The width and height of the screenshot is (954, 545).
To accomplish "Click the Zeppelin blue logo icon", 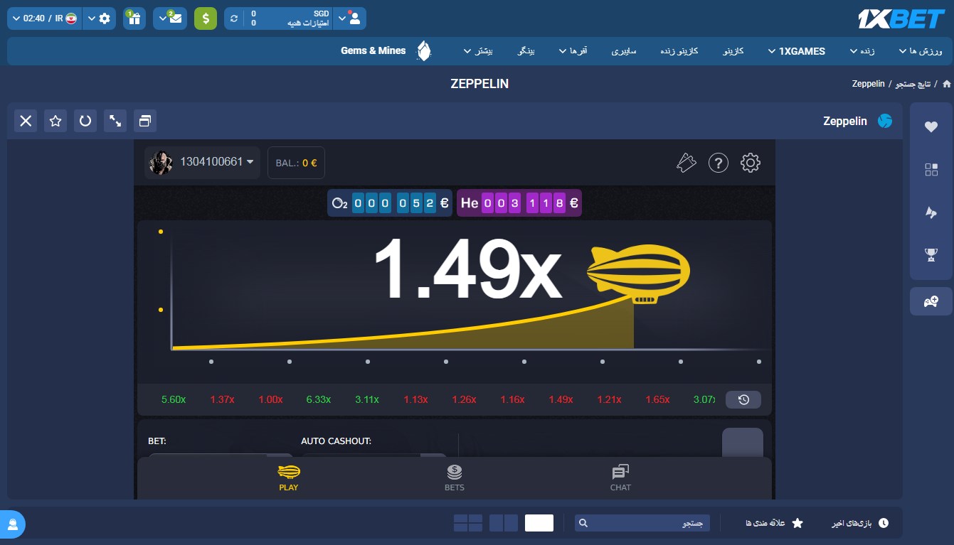I will tap(885, 121).
